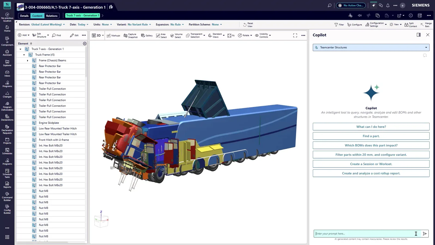Switch to the Details tab
This screenshot has height=245, width=435.
coord(24,16)
